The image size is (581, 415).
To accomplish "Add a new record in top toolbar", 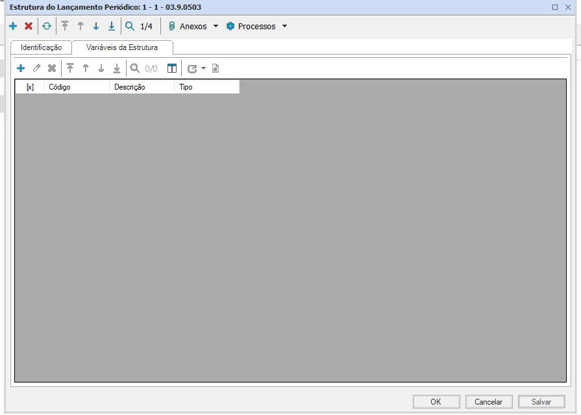I will (x=13, y=27).
